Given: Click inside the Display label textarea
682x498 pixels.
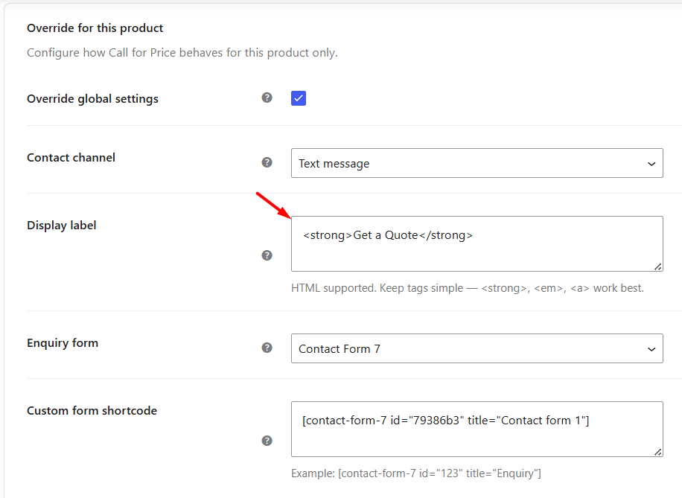Looking at the screenshot, I should tap(477, 244).
